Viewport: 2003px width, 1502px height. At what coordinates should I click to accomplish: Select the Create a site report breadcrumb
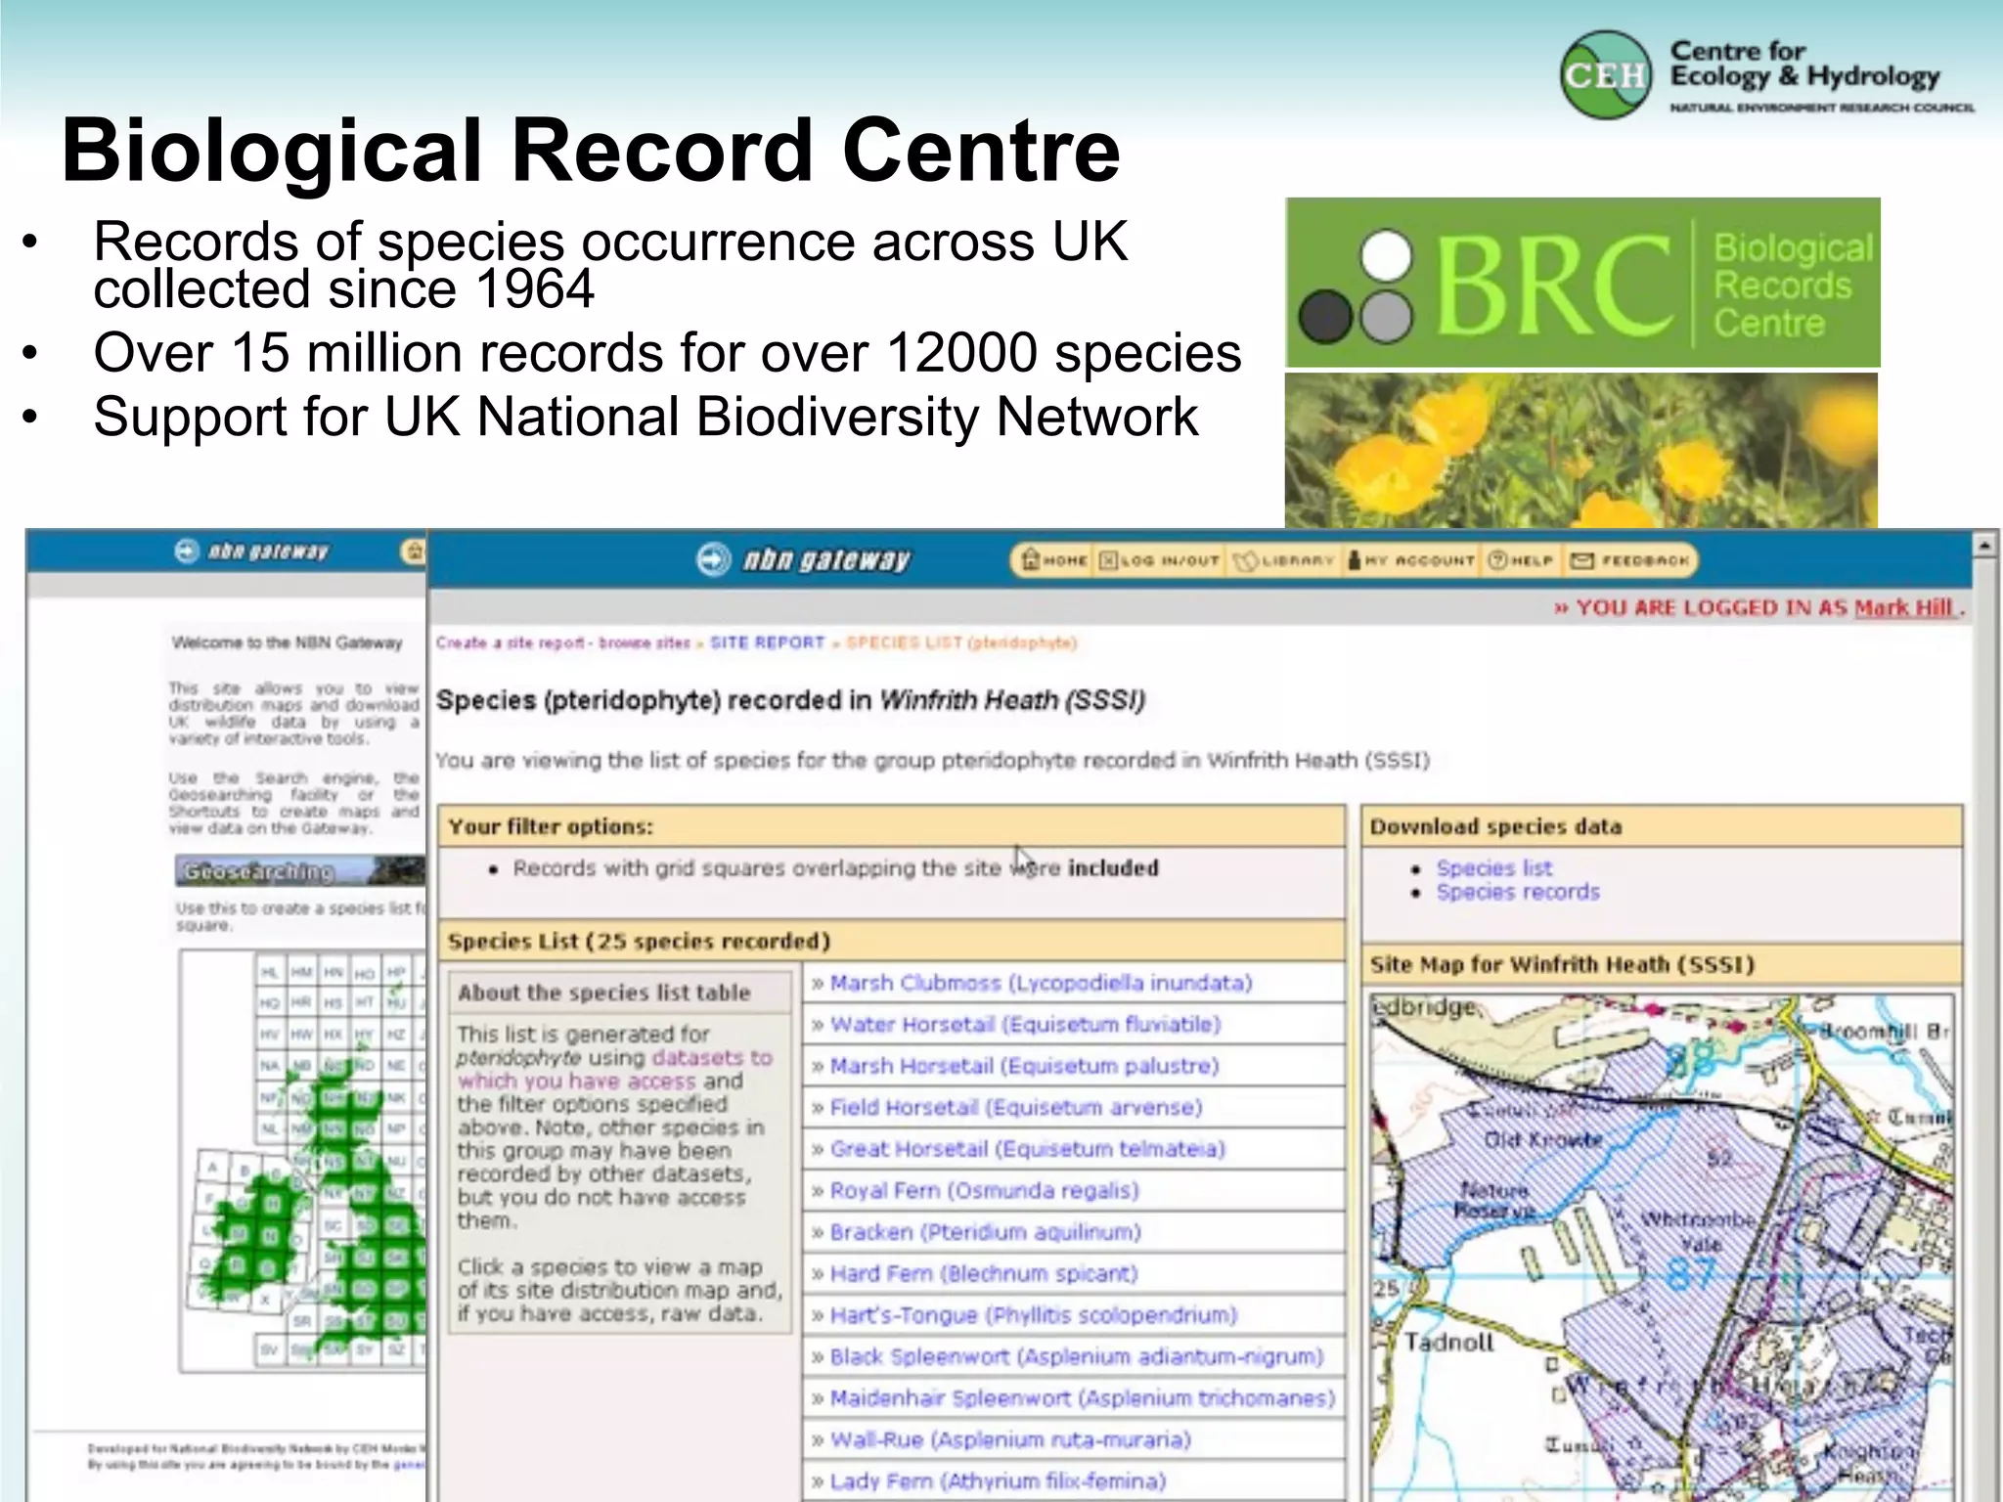[511, 642]
